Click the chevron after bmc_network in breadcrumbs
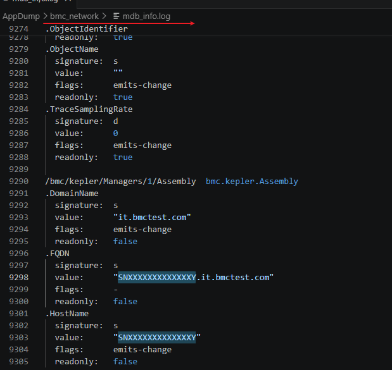392x370 pixels. coord(104,16)
